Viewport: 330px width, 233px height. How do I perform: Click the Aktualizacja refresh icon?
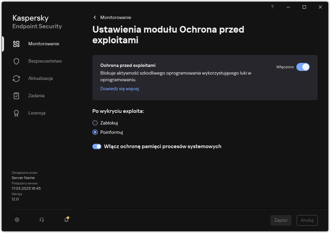16,78
